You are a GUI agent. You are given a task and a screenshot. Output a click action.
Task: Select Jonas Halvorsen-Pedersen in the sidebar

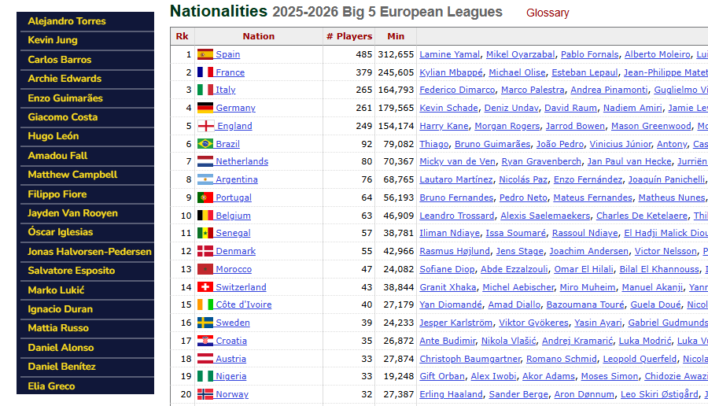[90, 252]
